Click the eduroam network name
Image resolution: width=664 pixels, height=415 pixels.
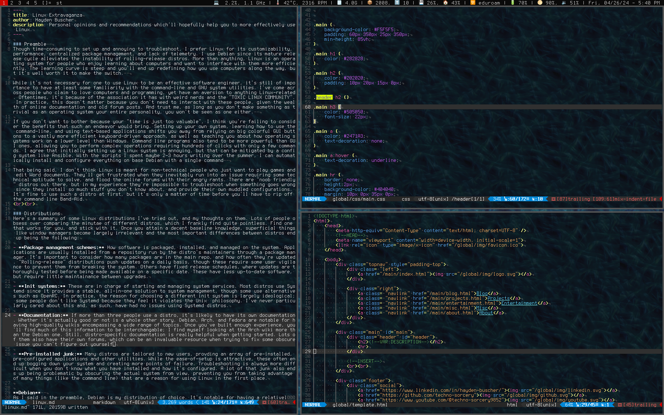489,2
